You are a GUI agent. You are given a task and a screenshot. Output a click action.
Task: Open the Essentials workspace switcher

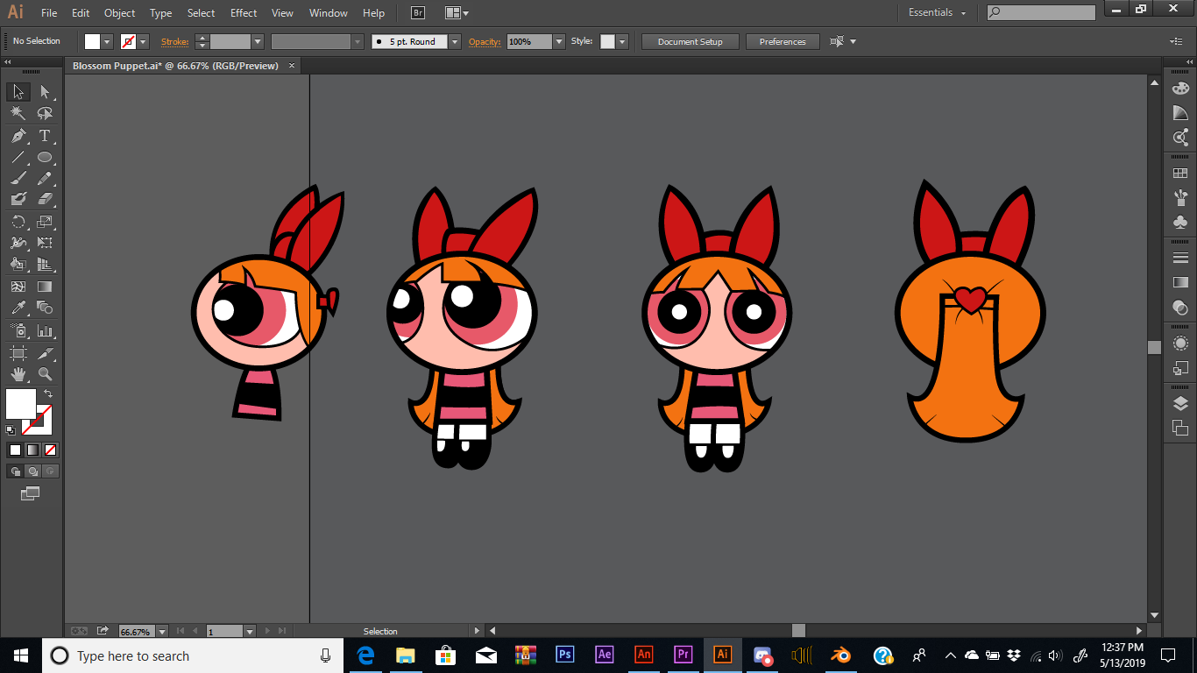(x=937, y=12)
